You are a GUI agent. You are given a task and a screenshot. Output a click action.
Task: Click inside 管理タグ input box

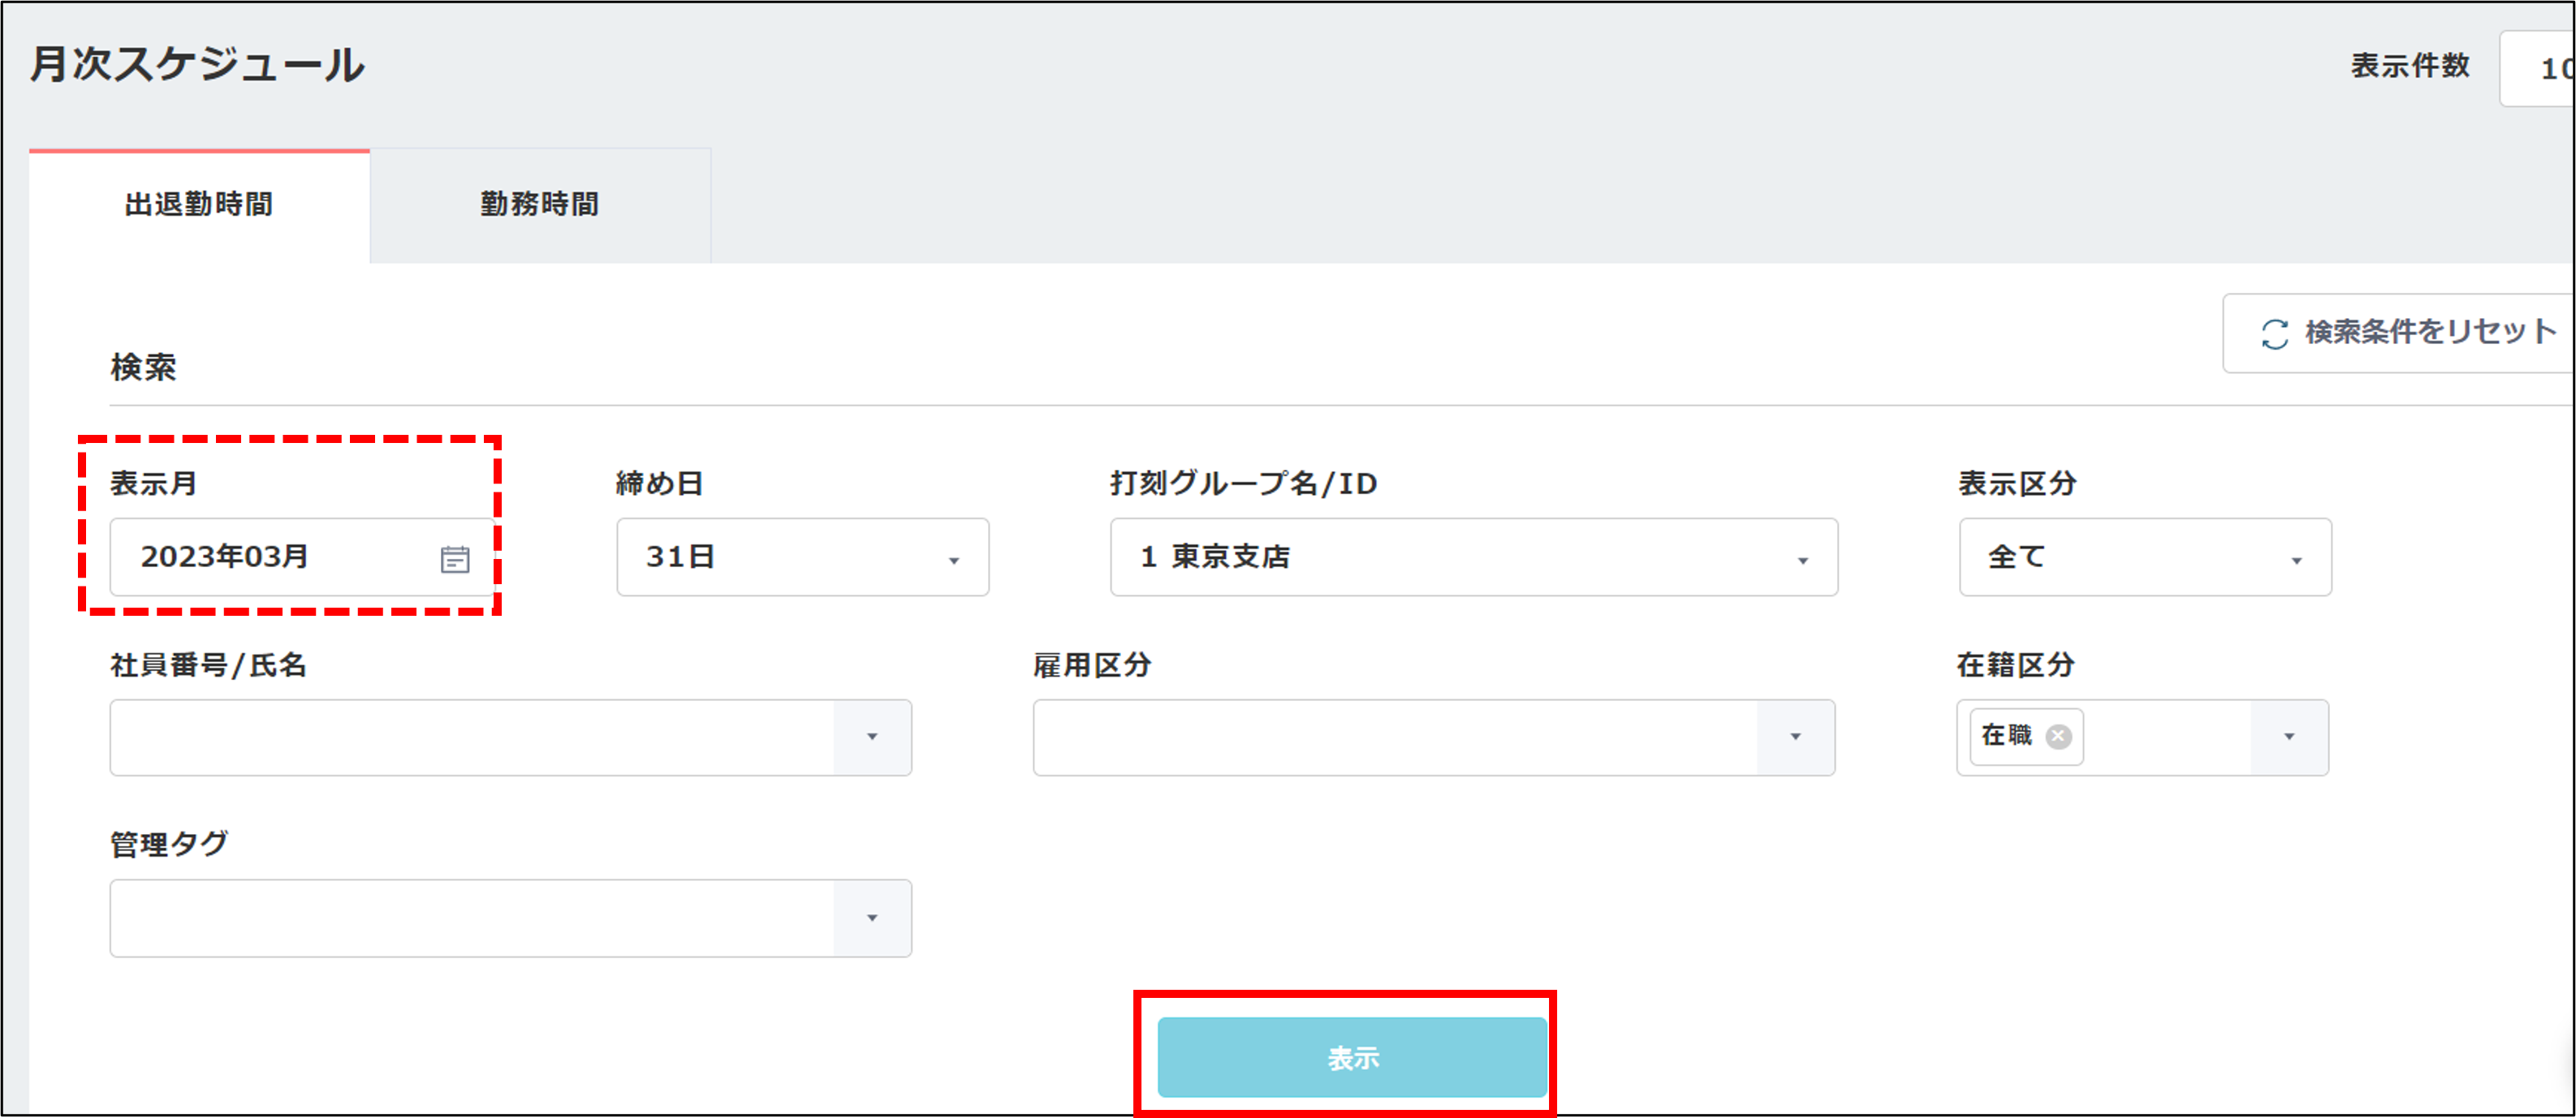coord(470,918)
